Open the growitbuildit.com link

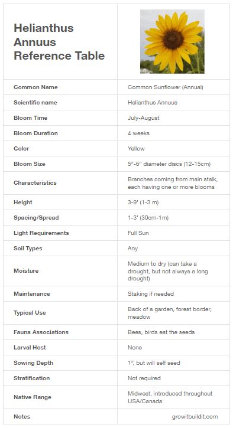195,417
